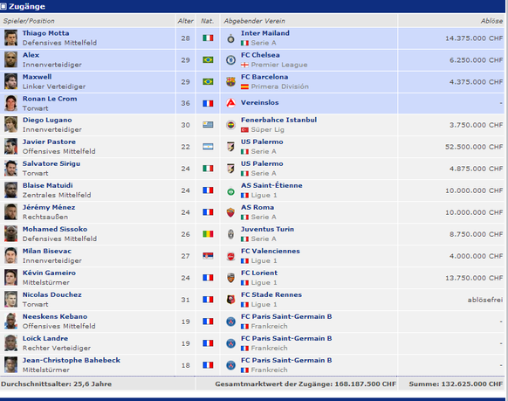508x401 pixels.
Task: Open the FC Stade Rennes club link
Action: click(x=271, y=294)
